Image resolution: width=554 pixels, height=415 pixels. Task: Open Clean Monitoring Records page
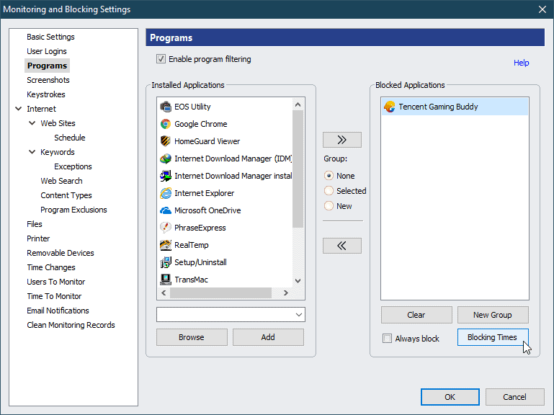click(71, 325)
